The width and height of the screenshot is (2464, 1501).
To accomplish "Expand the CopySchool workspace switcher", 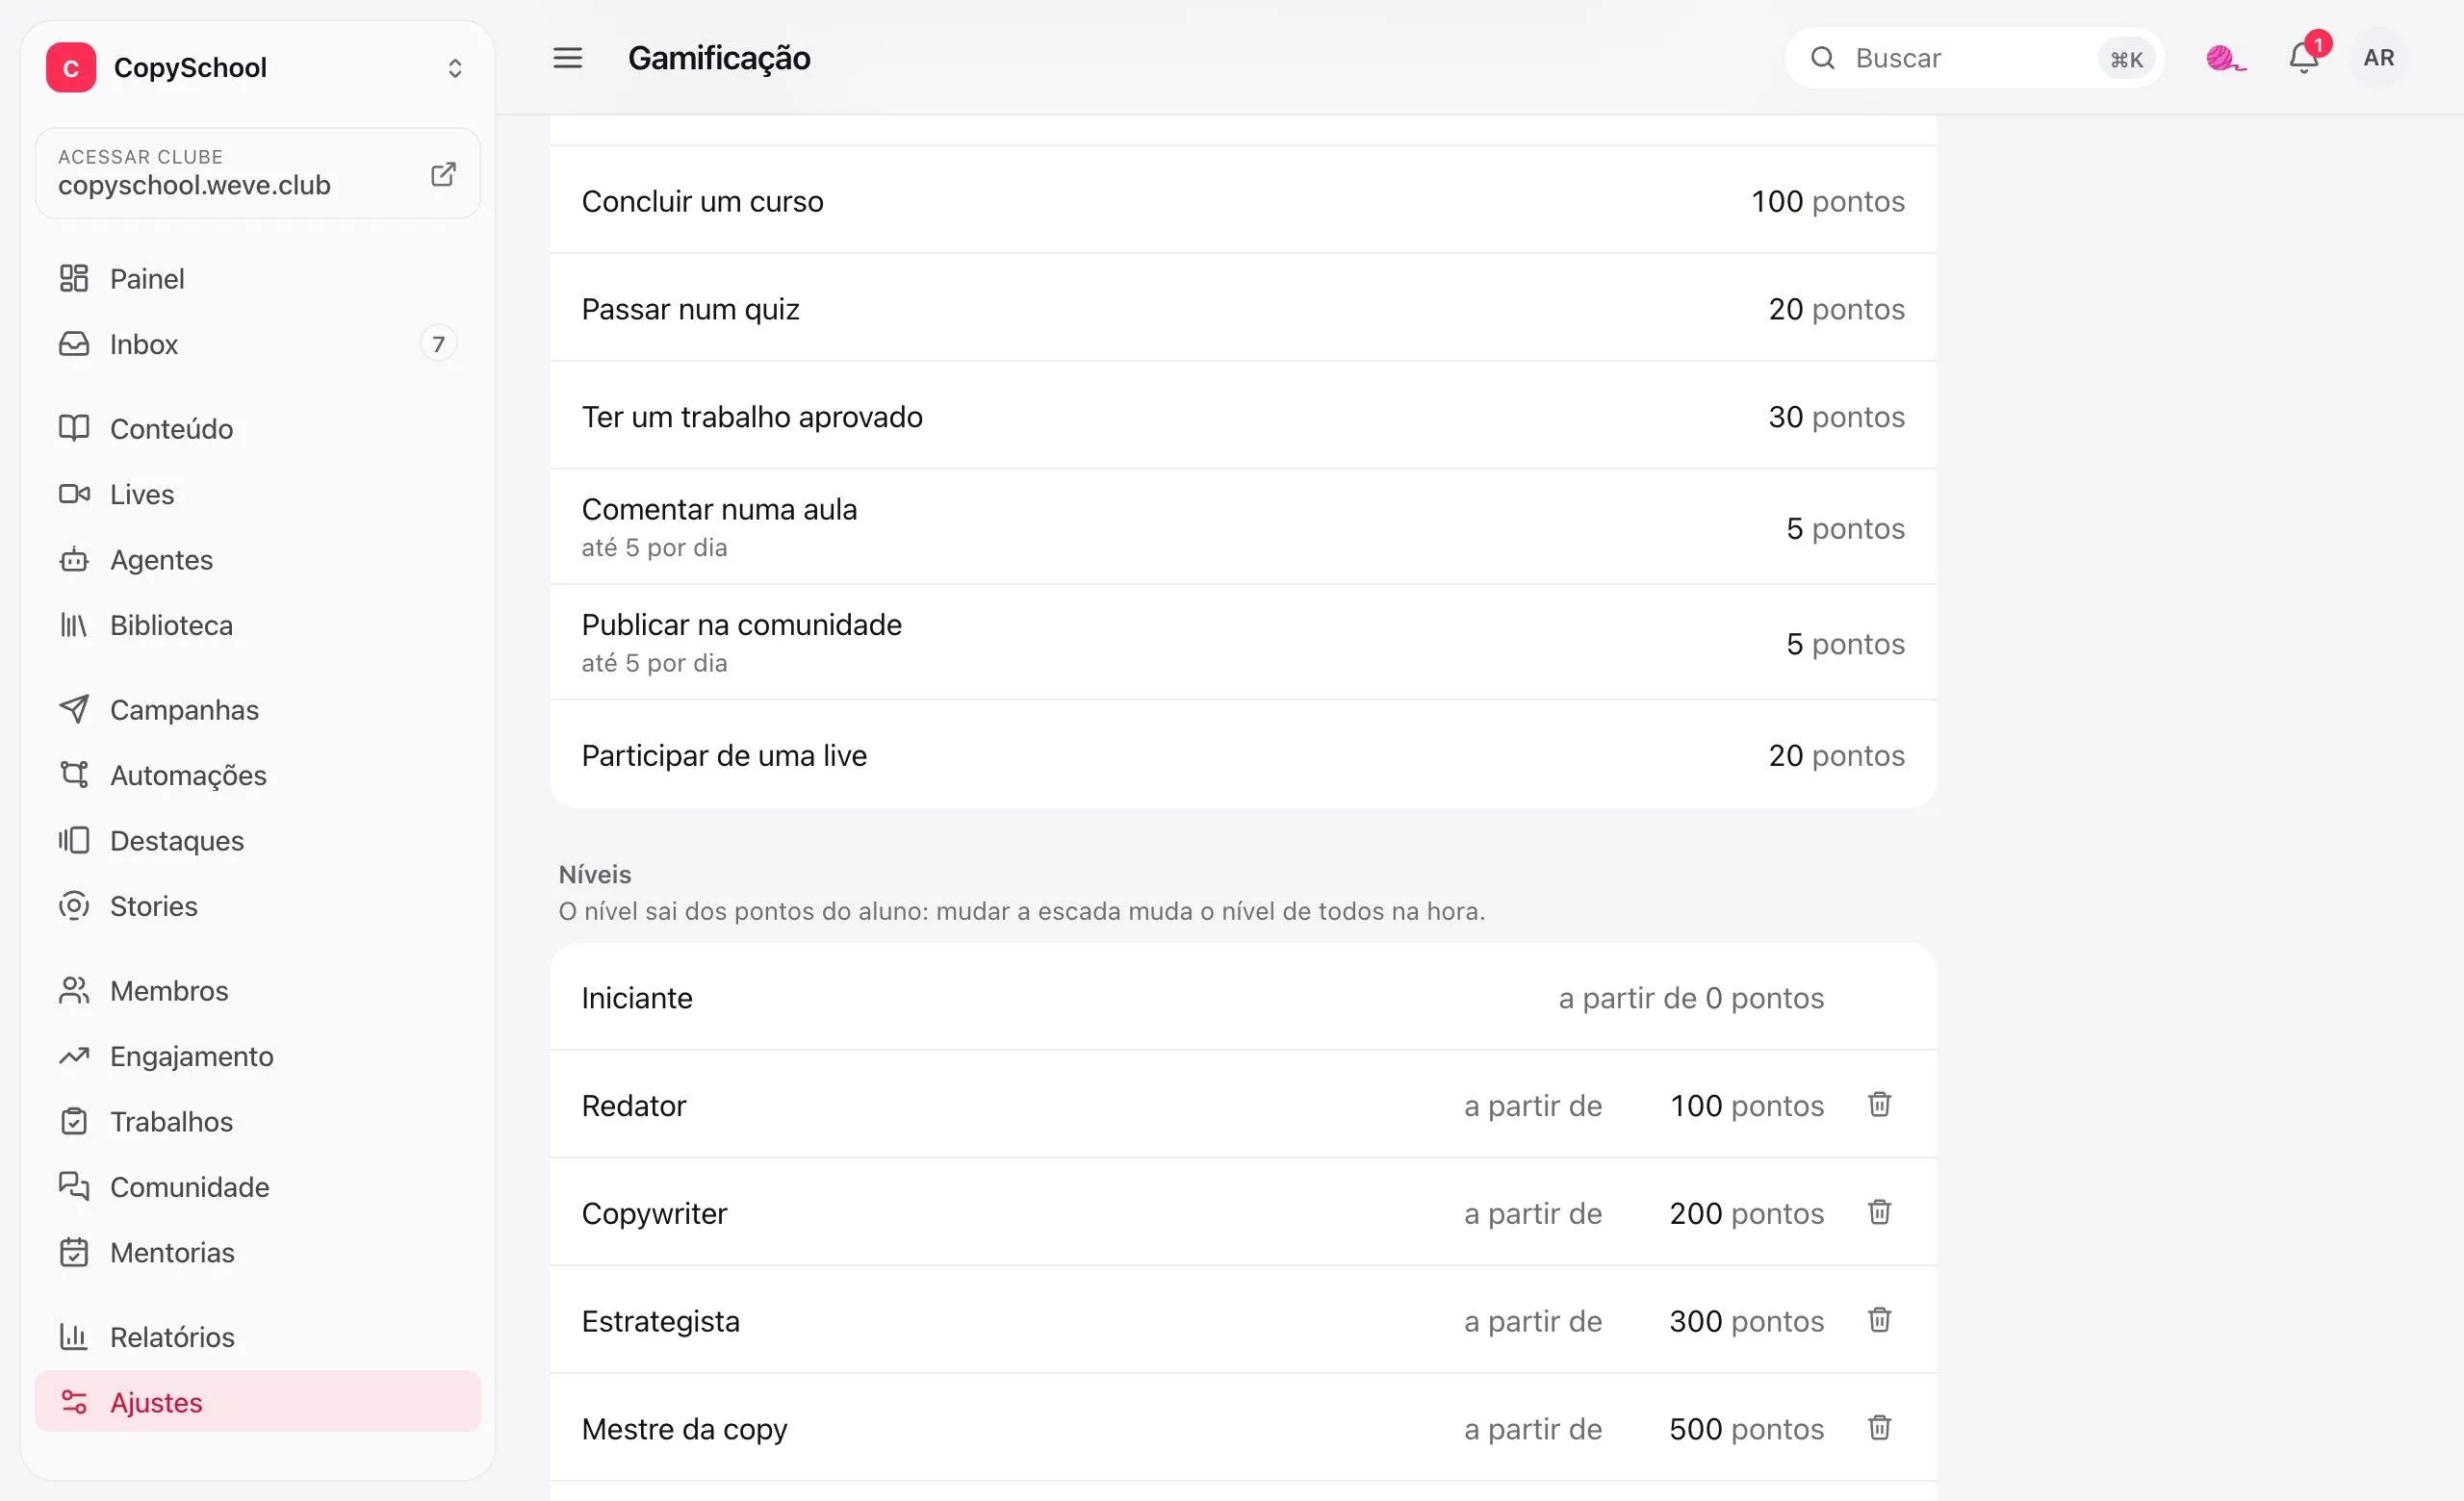I will 455,68.
